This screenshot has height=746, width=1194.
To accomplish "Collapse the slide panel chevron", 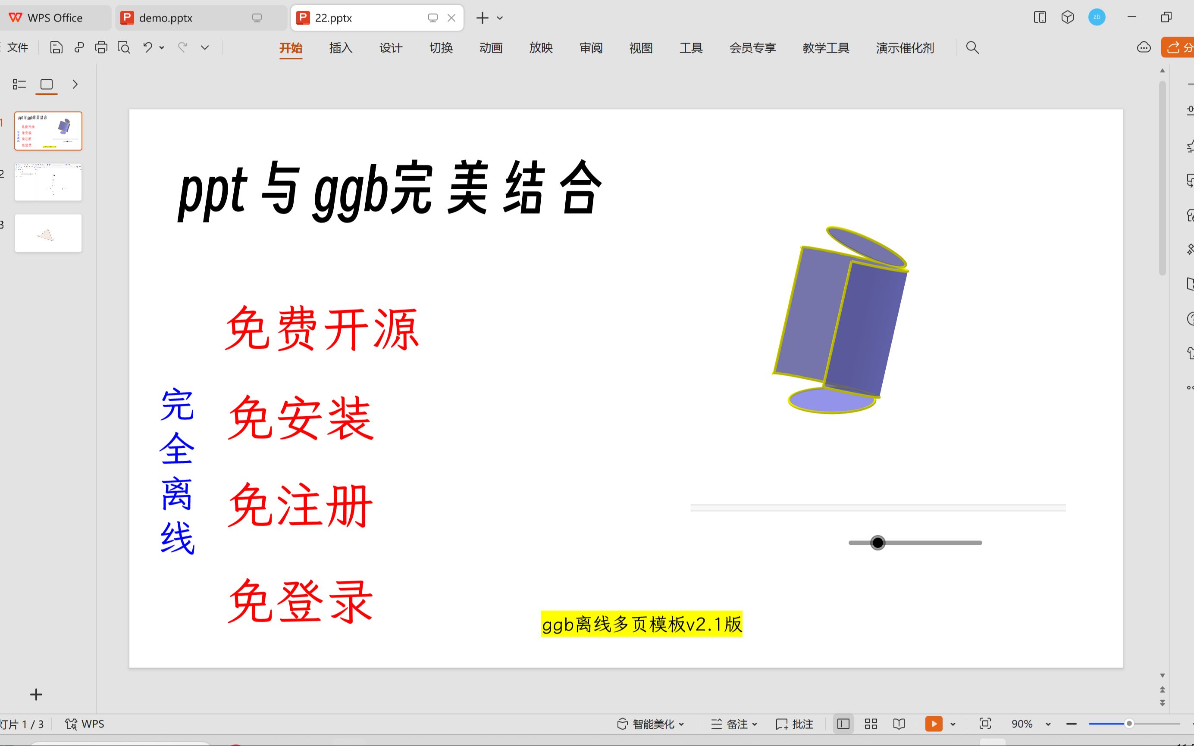I will (x=75, y=84).
